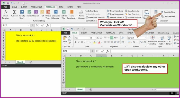Add new sheet in Workbook1
180x98 pixels.
(31, 62)
